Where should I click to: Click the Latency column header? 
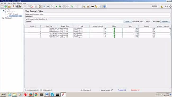point(147,26)
